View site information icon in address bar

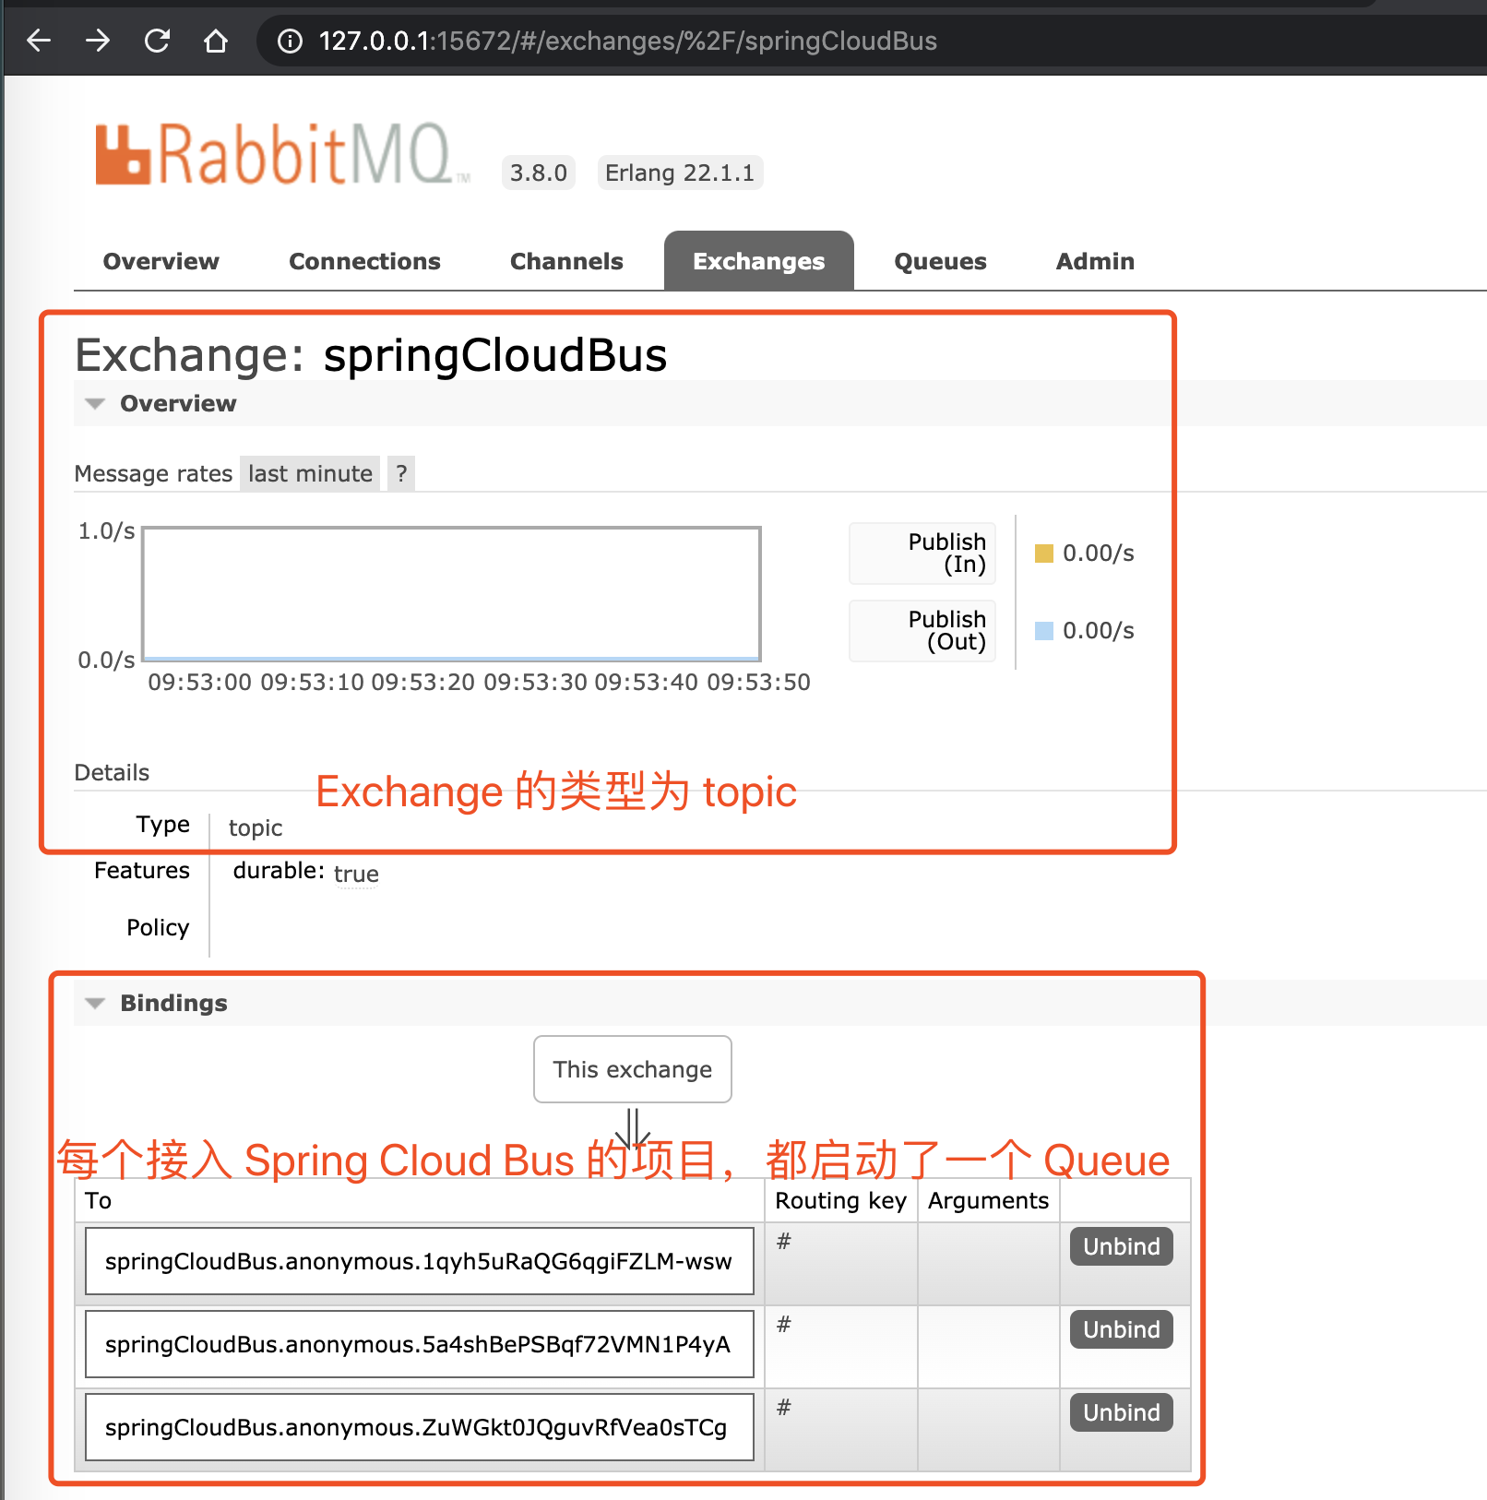(x=290, y=42)
